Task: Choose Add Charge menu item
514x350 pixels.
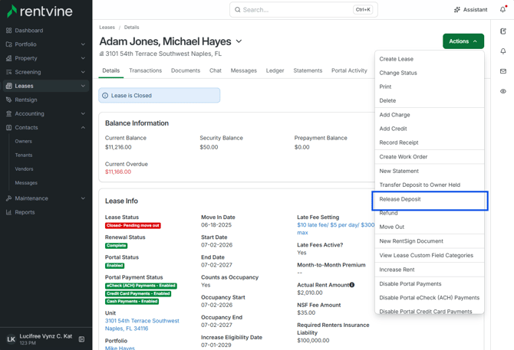Action: coord(430,115)
